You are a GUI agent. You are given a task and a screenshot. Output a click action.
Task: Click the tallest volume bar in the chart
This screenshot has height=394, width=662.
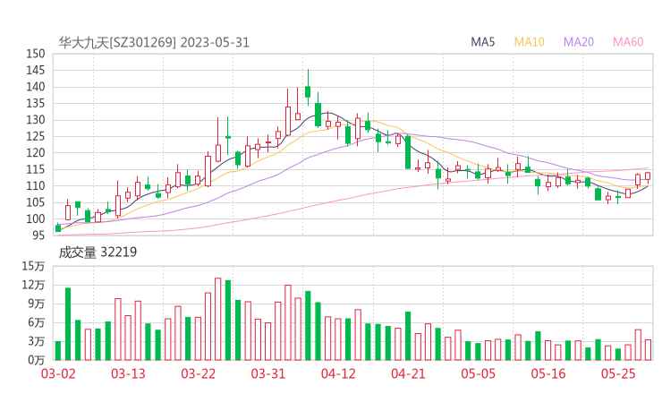(x=218, y=319)
